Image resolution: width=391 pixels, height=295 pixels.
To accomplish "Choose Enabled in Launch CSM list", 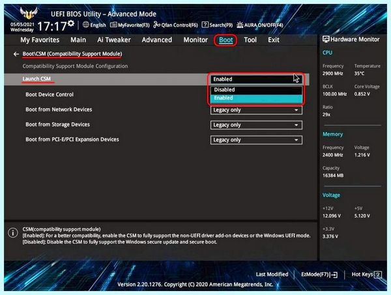I will pyautogui.click(x=256, y=98).
